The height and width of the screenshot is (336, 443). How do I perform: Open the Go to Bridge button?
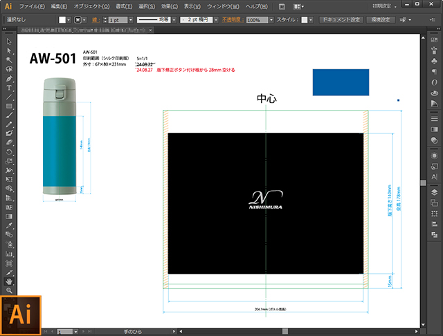pos(282,6)
